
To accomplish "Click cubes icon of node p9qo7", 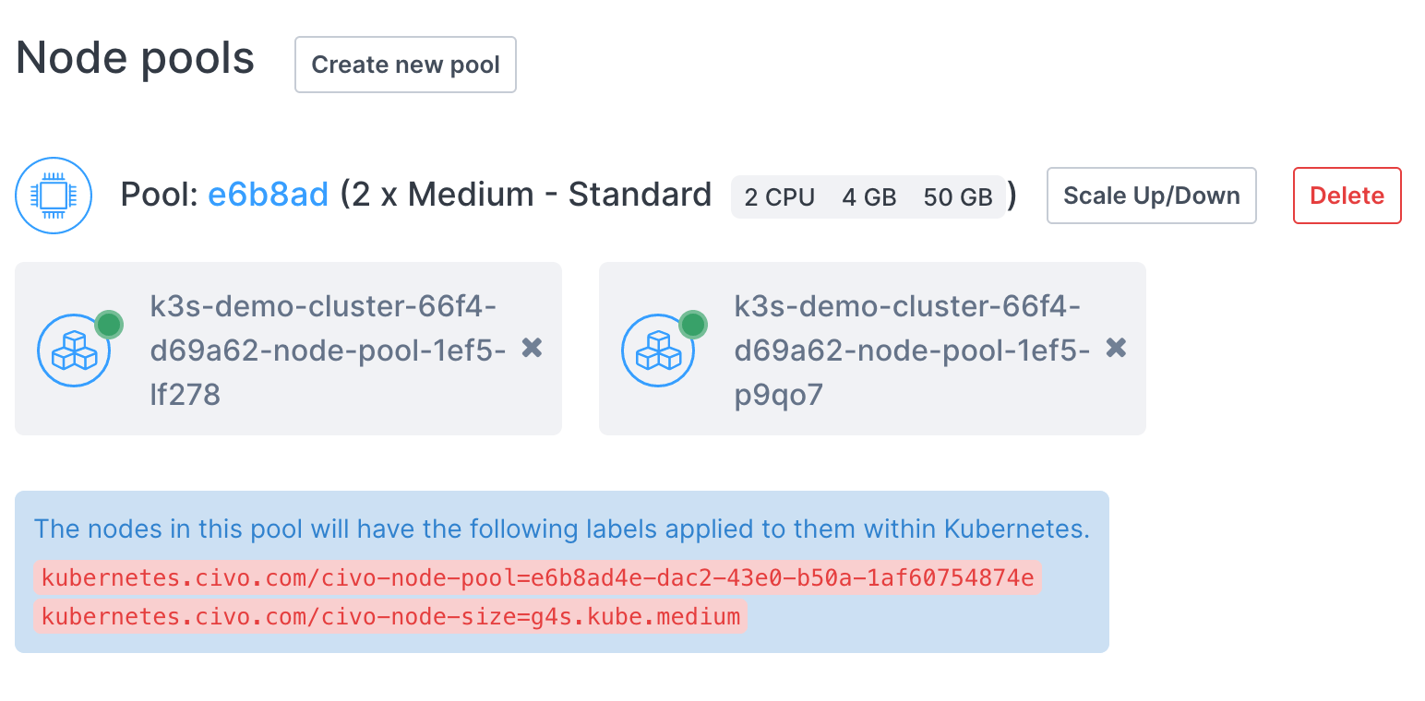I will pos(658,351).
